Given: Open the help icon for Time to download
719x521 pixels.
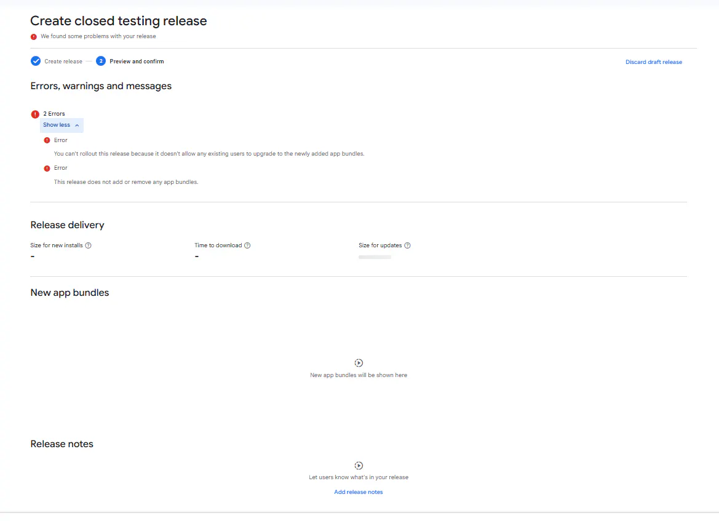Looking at the screenshot, I should 247,245.
